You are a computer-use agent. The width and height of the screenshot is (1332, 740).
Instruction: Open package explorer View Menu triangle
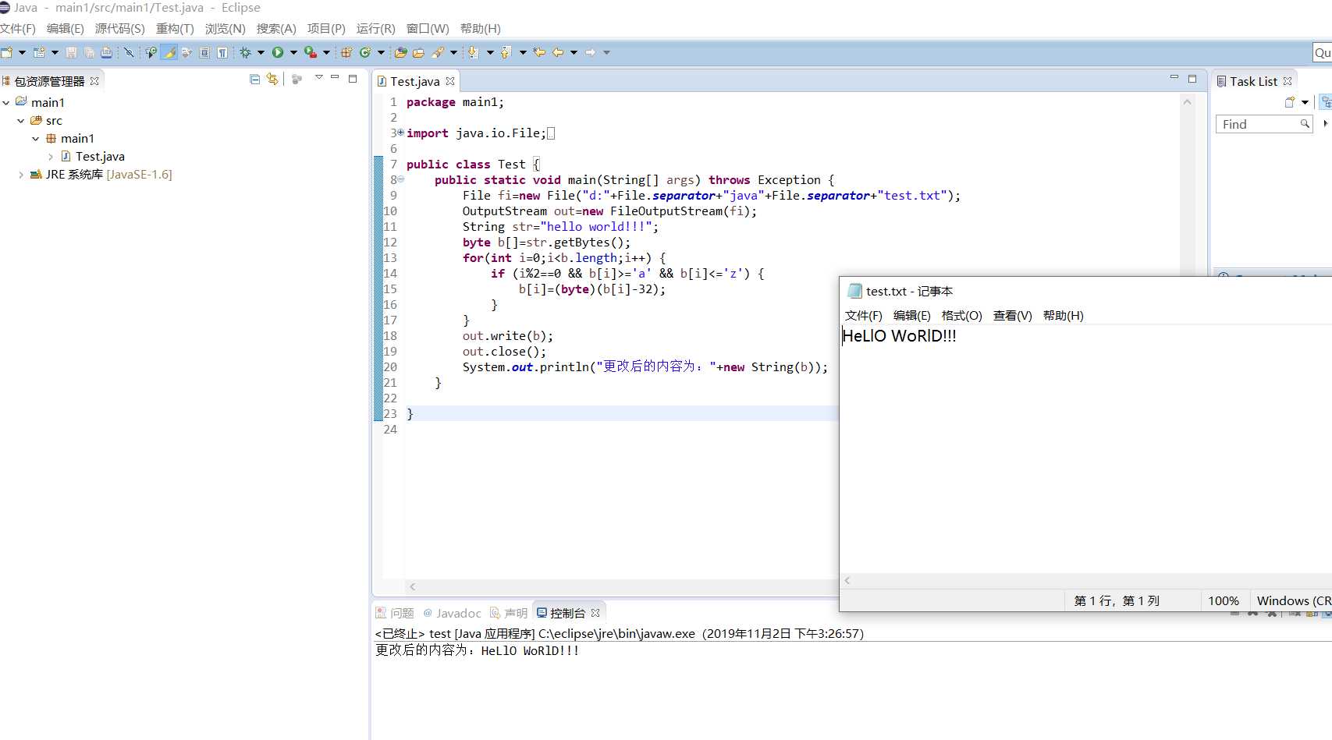pos(318,77)
